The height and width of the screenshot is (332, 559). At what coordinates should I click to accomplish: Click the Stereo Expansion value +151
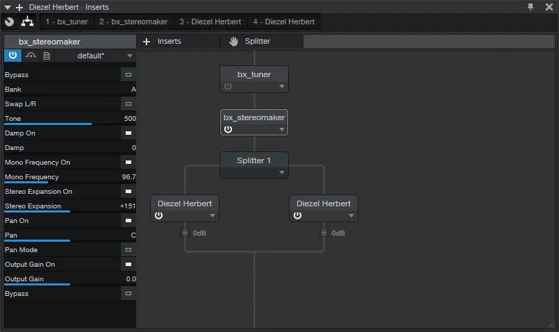128,206
